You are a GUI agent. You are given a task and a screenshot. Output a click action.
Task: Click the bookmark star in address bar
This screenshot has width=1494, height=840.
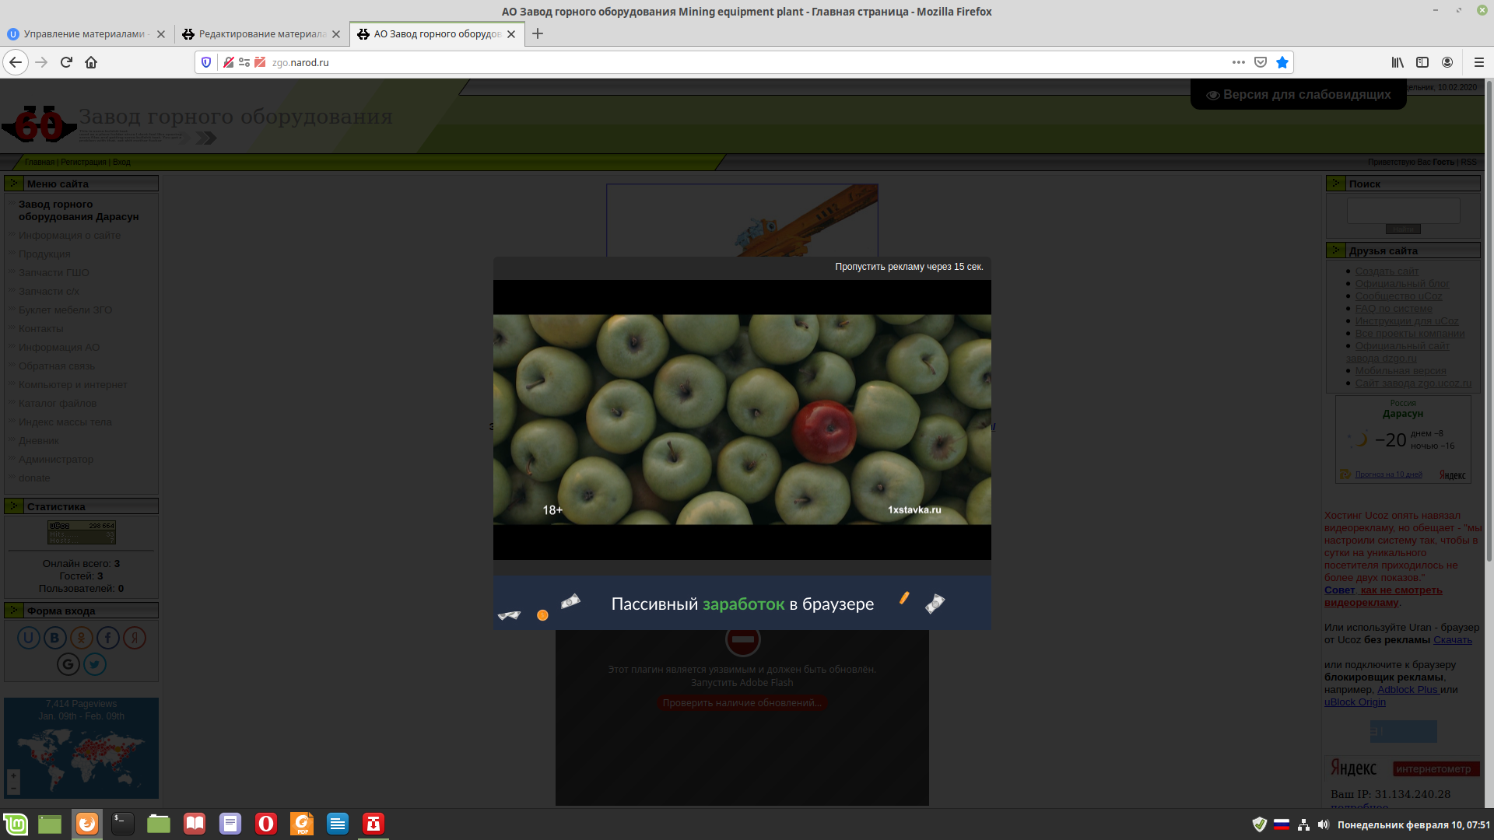coord(1282,62)
